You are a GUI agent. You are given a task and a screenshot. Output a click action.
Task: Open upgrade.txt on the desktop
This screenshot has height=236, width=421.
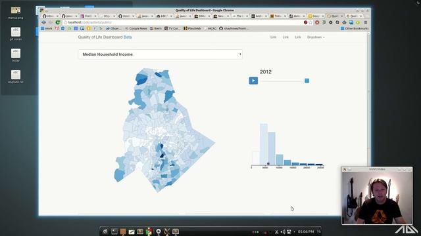(x=16, y=77)
